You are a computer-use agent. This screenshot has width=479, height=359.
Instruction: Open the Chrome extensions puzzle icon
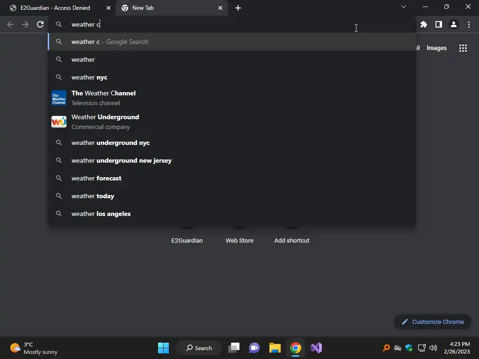click(423, 24)
